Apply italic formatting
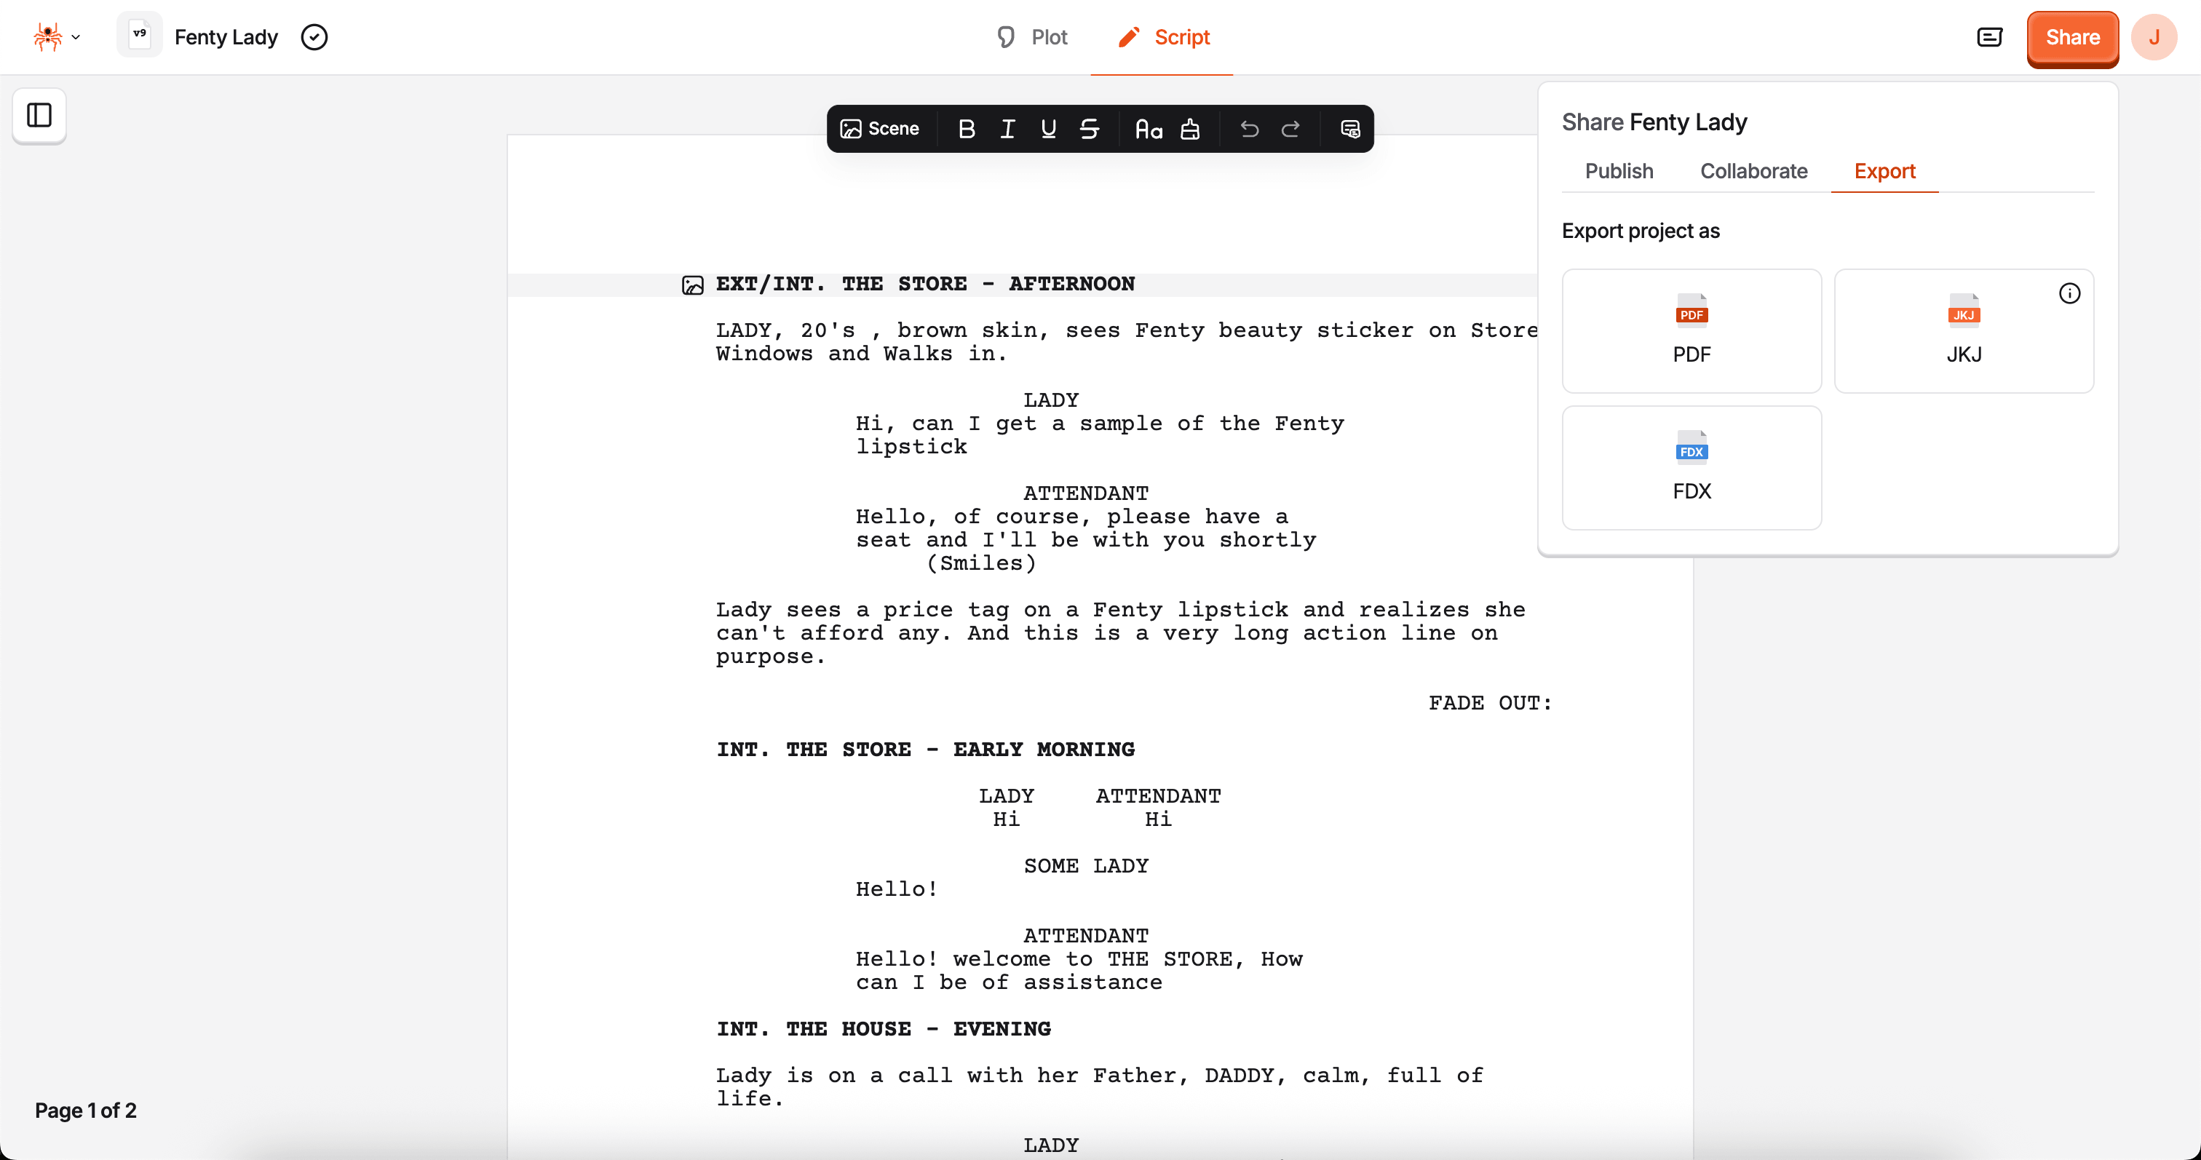This screenshot has height=1160, width=2201. pos(1007,129)
